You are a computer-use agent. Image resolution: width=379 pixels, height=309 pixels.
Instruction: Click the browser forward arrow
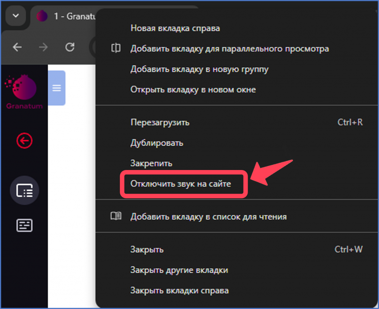click(x=43, y=47)
